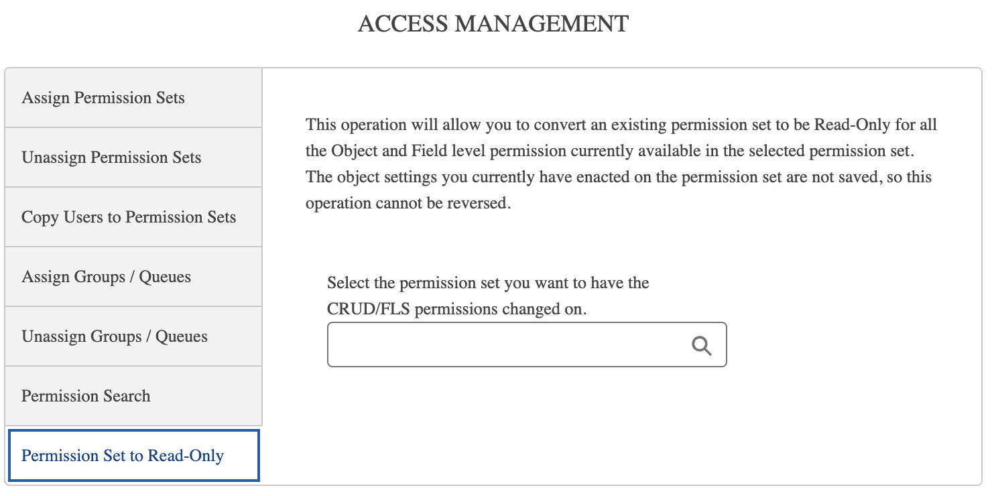Click the "CRUD/FLS permissions changed on" label line
This screenshot has width=992, height=496.
click(x=456, y=309)
